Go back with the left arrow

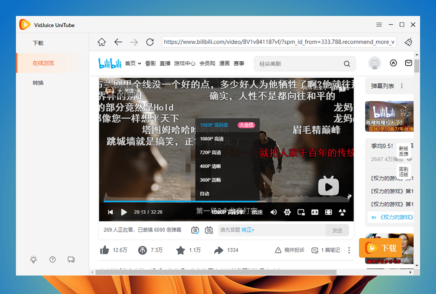(118, 42)
